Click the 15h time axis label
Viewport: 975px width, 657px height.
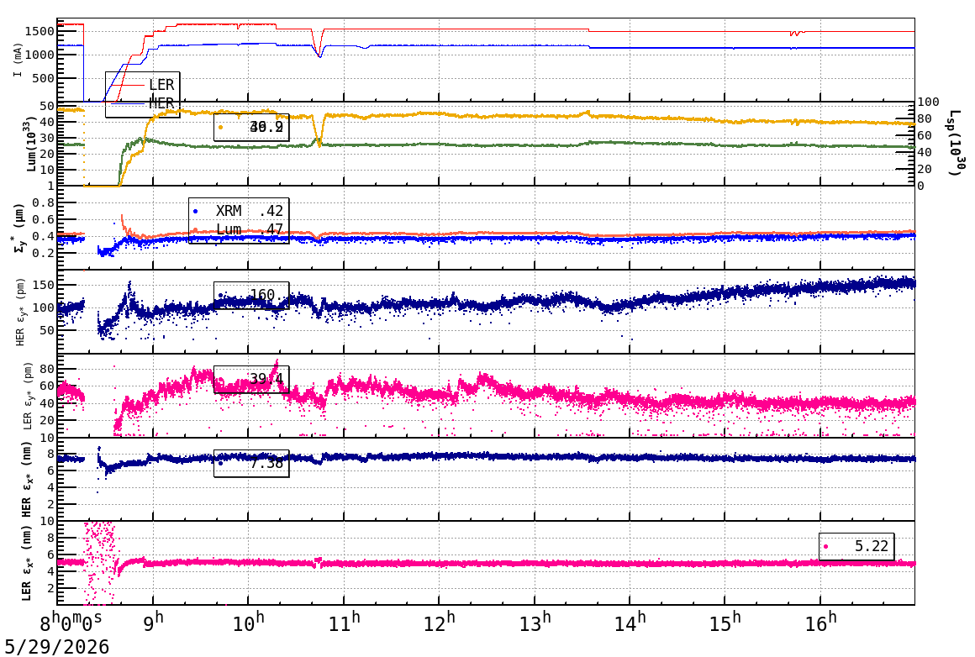point(725,623)
